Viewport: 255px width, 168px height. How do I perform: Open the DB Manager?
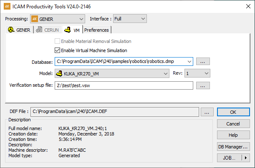point(233,147)
